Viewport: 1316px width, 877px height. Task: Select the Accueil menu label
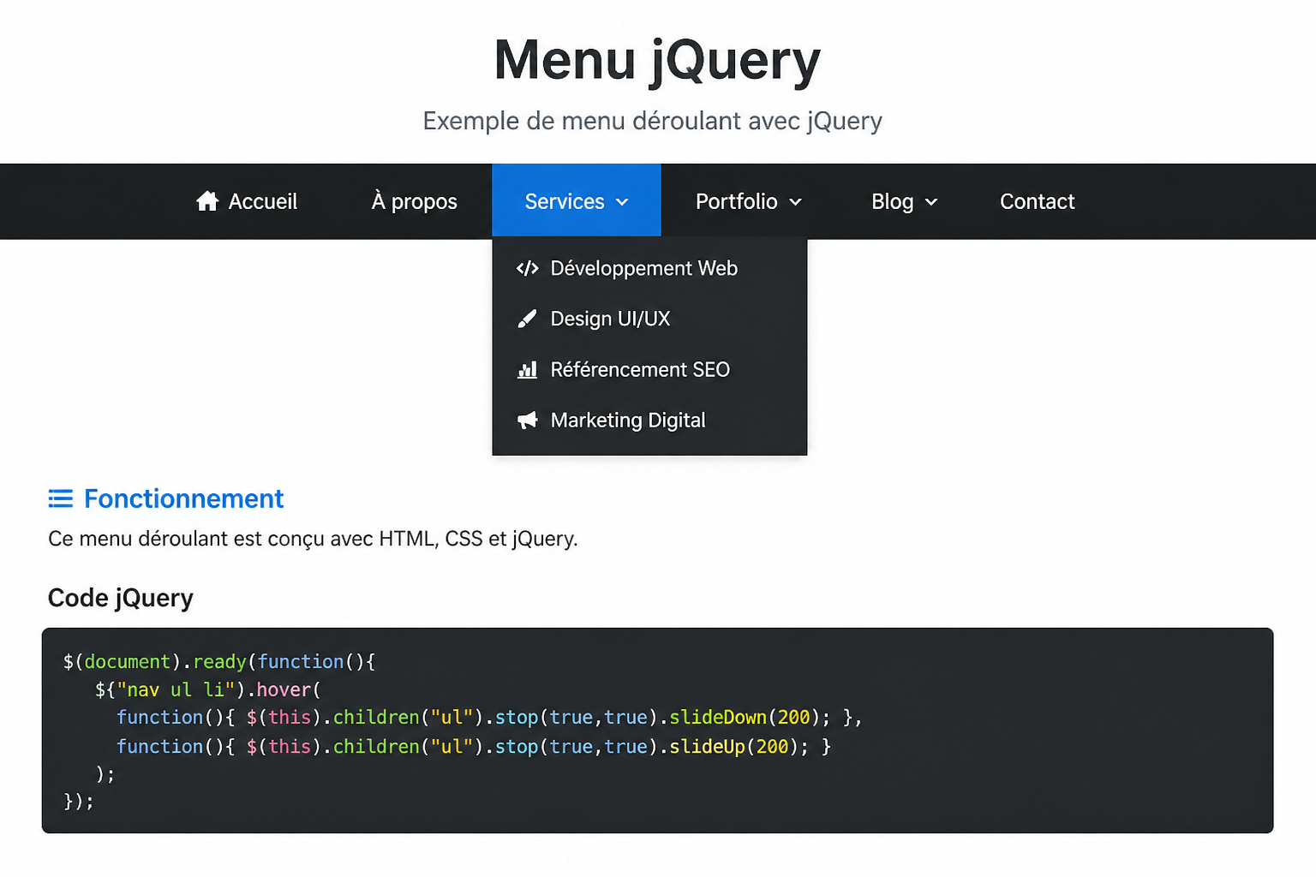click(263, 201)
